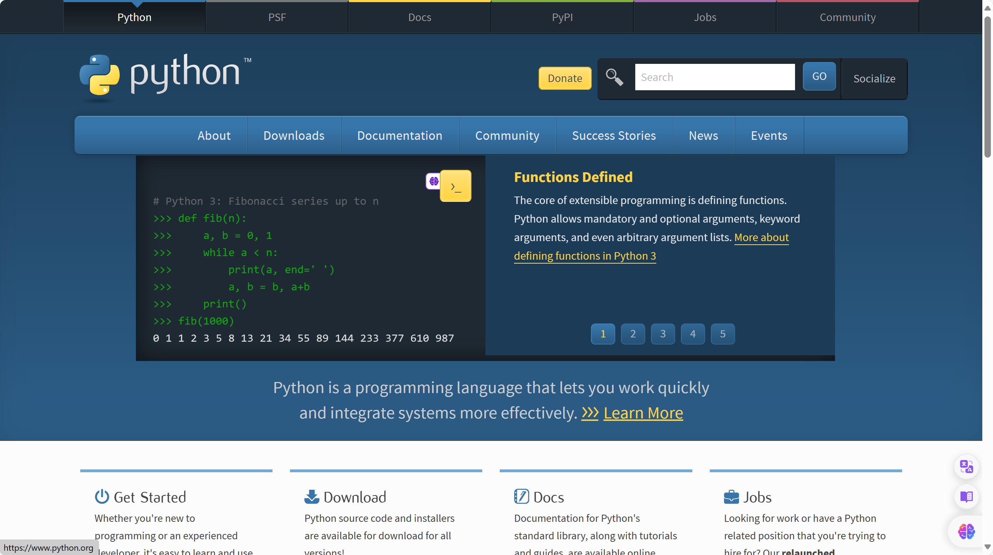Click into the Search text field
The image size is (993, 555).
tap(715, 77)
